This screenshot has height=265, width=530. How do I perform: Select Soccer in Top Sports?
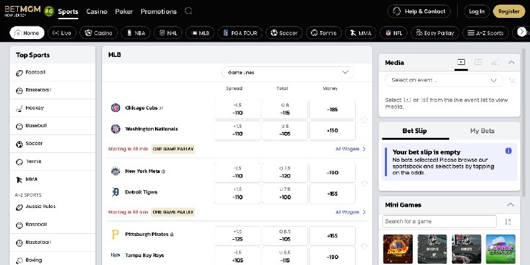coord(52,144)
